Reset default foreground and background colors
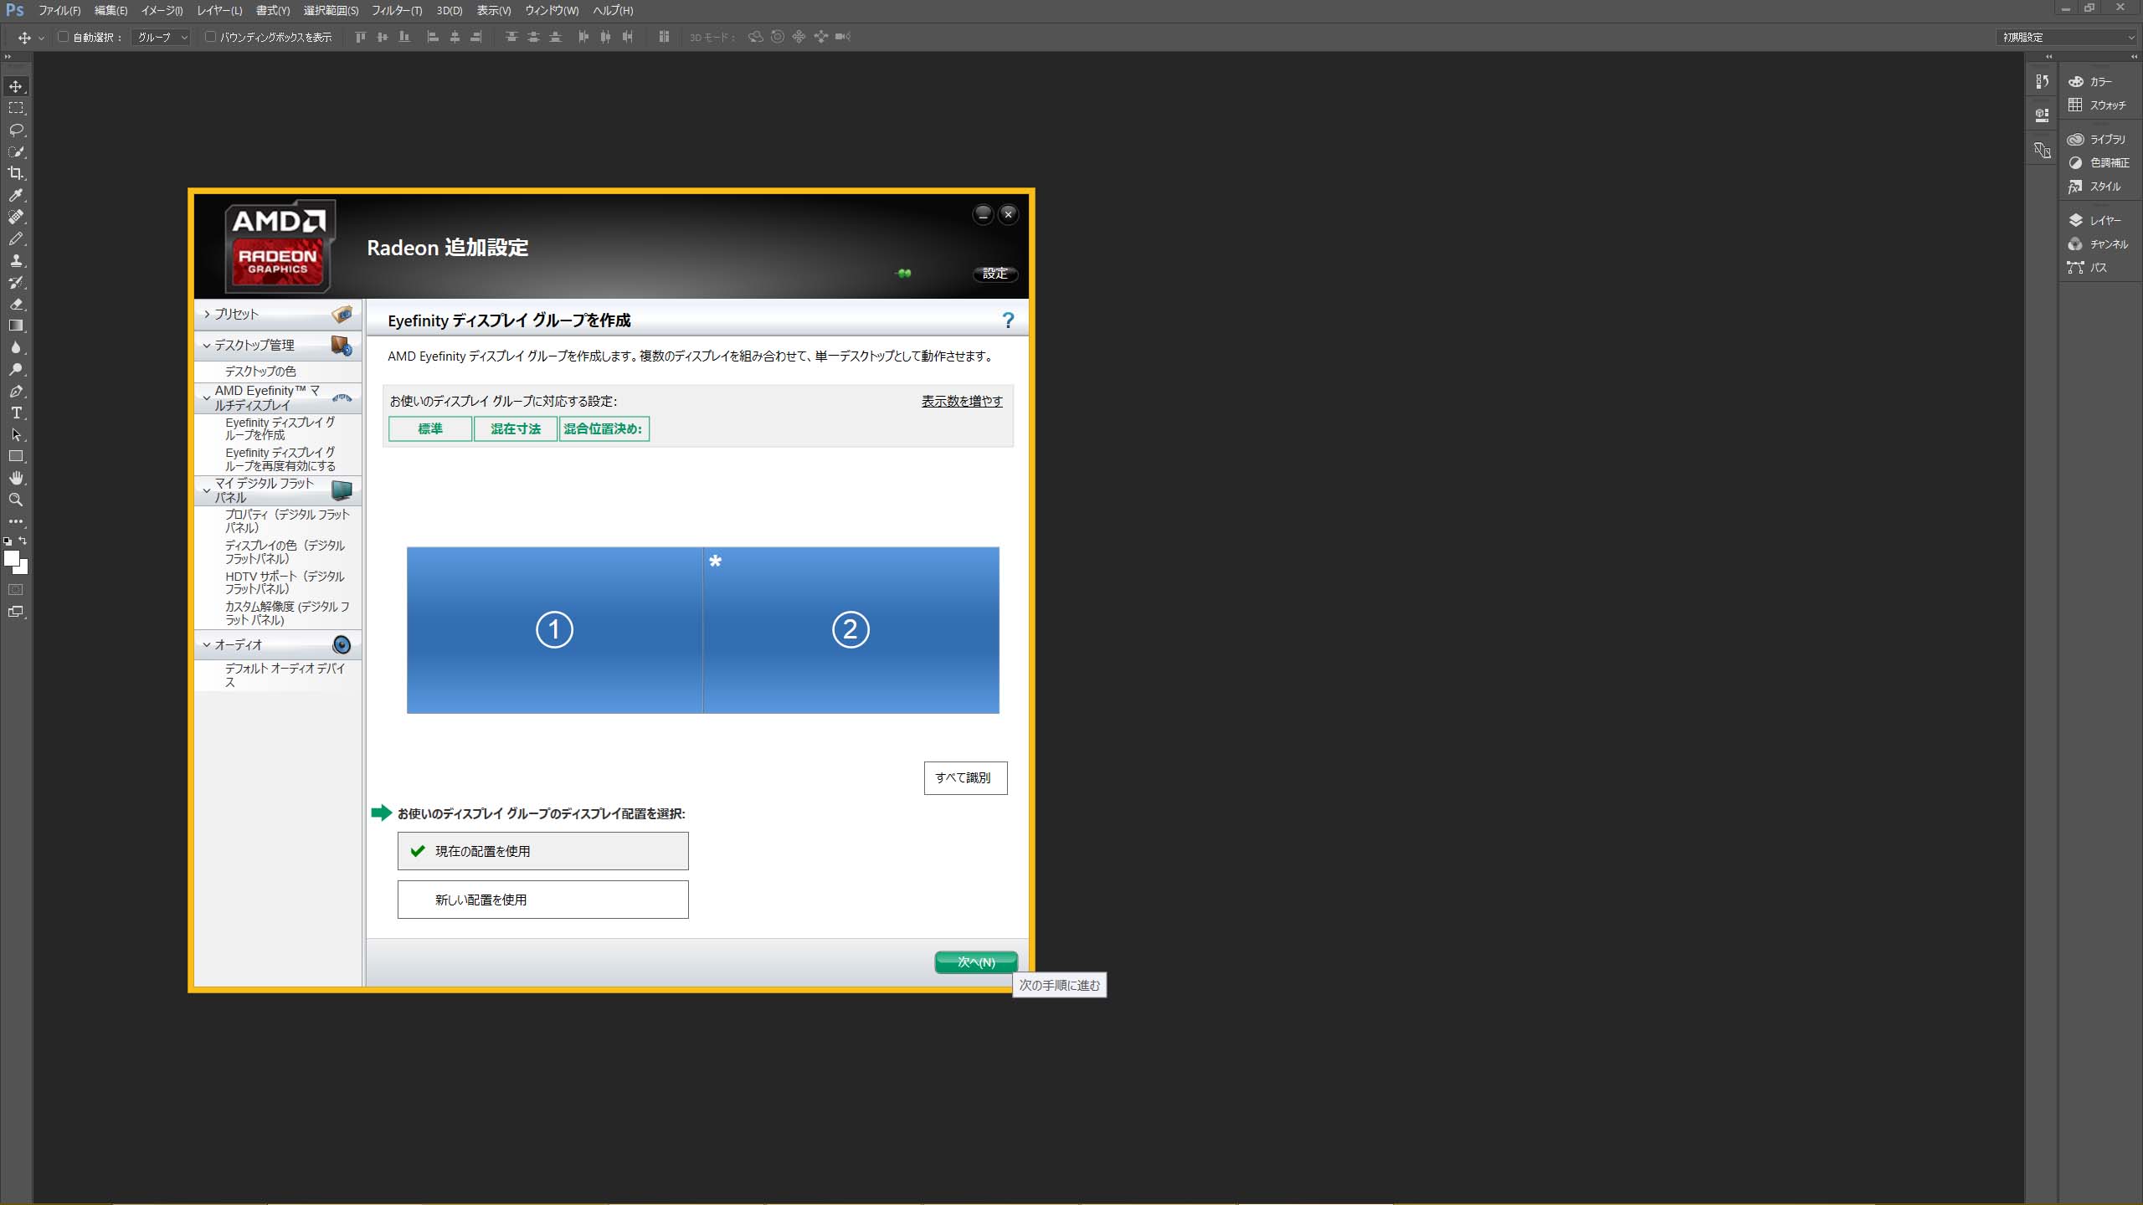2143x1205 pixels. pyautogui.click(x=8, y=541)
